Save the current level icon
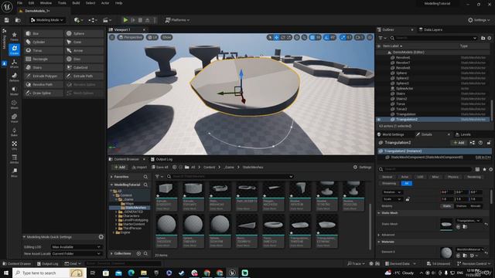The height and width of the screenshot is (278, 495). click(x=7, y=20)
